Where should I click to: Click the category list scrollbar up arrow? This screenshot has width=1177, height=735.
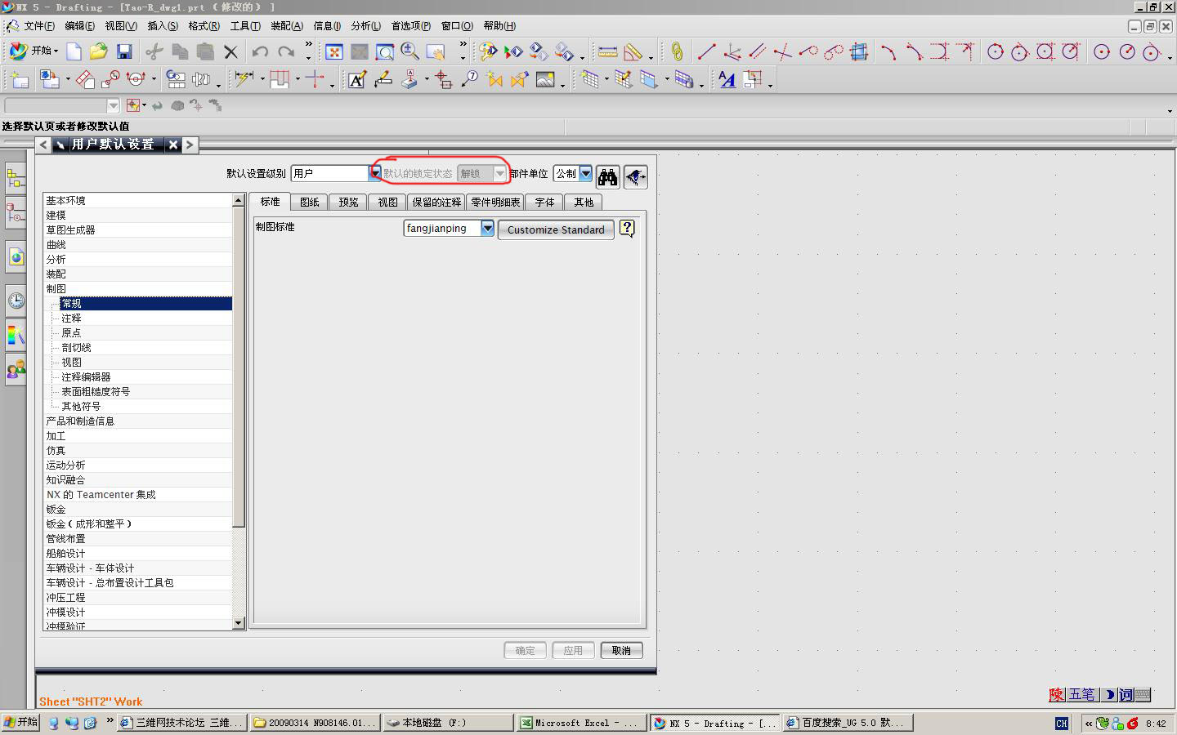coord(239,200)
